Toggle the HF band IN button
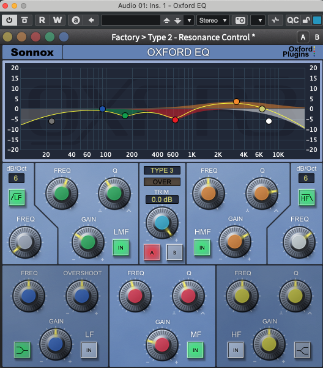 (236, 350)
